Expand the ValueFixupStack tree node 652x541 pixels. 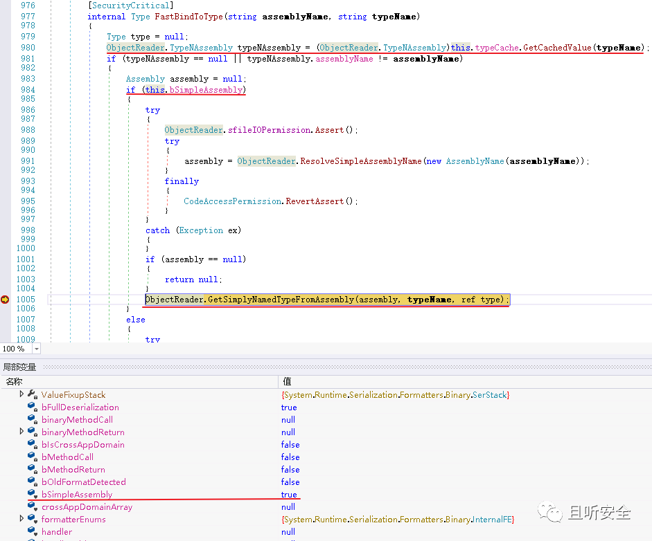pyautogui.click(x=21, y=394)
